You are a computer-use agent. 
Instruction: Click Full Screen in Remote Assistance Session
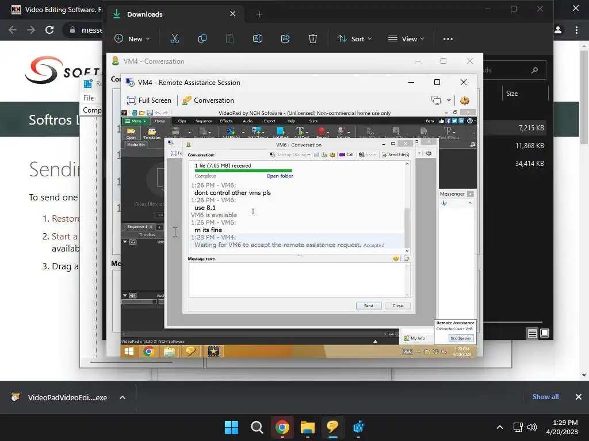point(149,100)
